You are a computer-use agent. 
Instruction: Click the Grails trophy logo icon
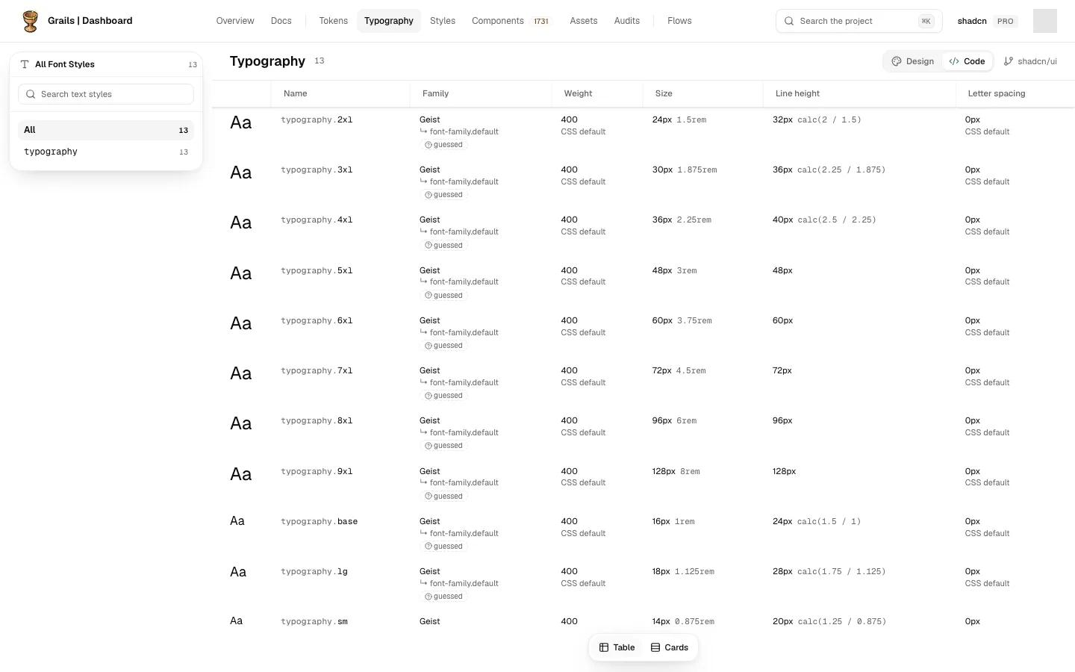[31, 21]
